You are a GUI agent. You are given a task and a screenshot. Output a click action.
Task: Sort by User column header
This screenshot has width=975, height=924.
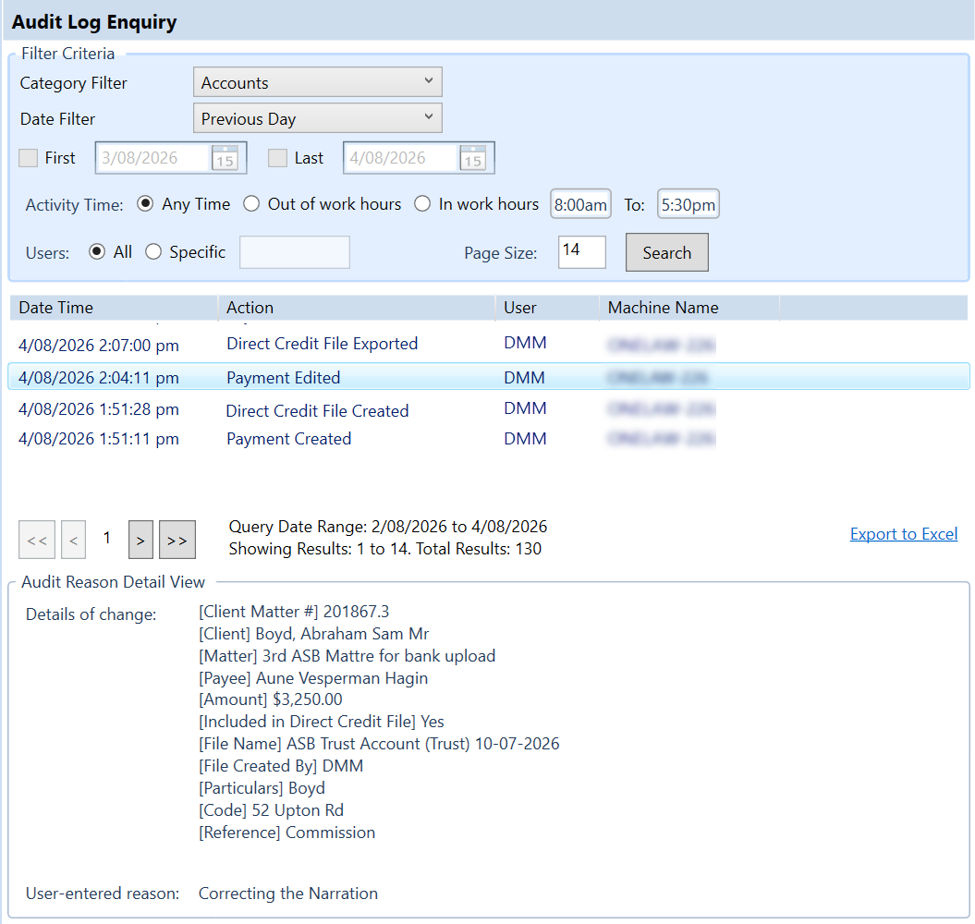click(547, 308)
